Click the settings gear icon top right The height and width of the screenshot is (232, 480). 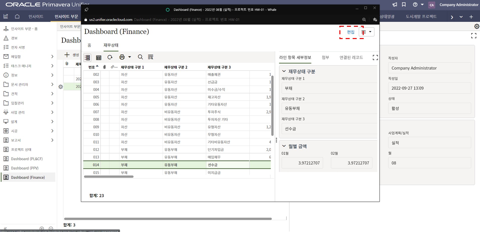(476, 26)
